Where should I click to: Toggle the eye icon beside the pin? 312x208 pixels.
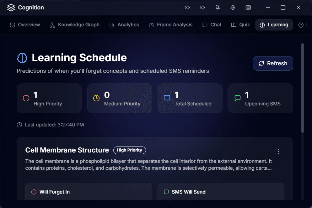[202, 8]
